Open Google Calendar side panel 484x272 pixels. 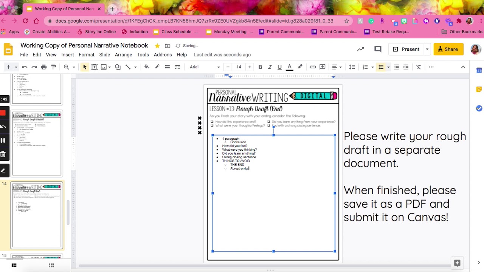pos(479,70)
